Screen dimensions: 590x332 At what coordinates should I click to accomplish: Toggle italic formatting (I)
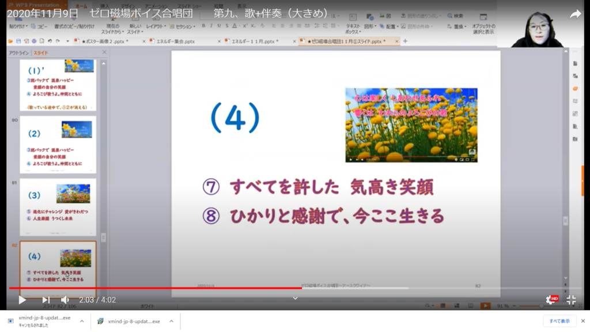coord(211,25)
